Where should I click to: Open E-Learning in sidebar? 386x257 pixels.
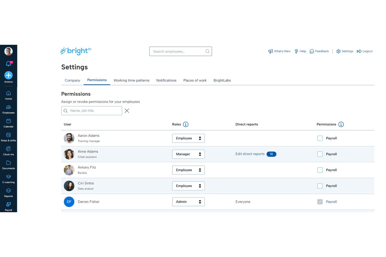(8, 179)
